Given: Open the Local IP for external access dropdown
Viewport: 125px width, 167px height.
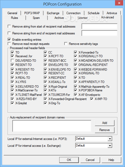Looking at the screenshot, I should 110,139.
